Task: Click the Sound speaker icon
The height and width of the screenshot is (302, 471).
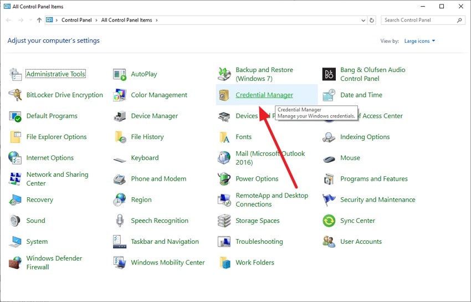Action: point(15,221)
